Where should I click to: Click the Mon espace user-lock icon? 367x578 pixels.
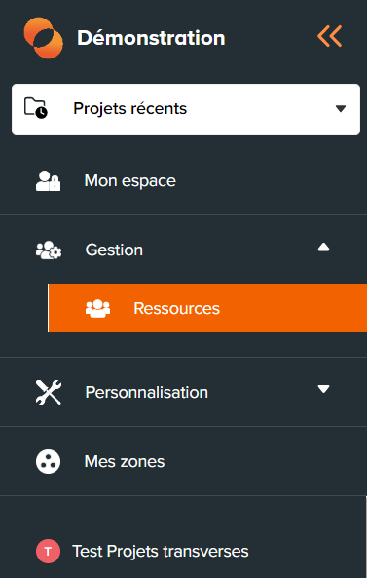[x=49, y=181]
